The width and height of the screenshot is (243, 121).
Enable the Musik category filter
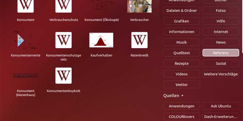[x=181, y=42]
